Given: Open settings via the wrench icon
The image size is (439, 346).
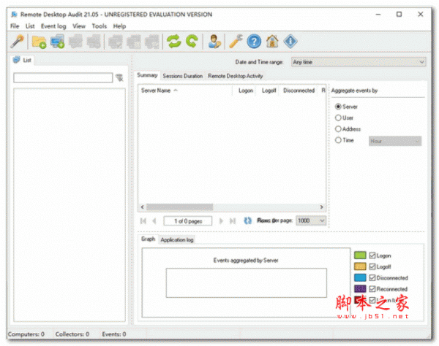Looking at the screenshot, I should [x=236, y=42].
